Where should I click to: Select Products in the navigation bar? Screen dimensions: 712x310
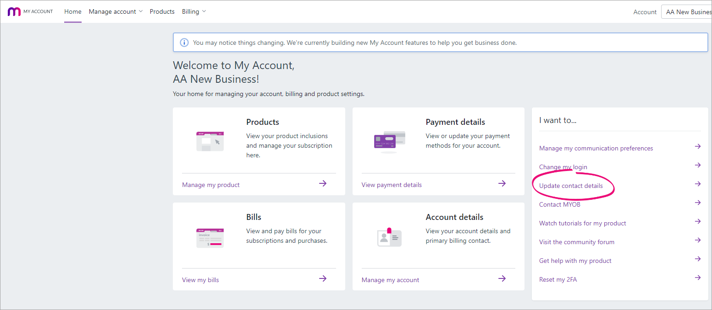(162, 11)
